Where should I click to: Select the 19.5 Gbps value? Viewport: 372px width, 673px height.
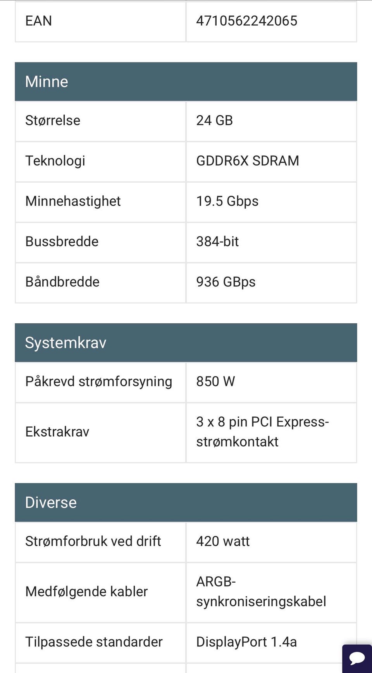(227, 202)
